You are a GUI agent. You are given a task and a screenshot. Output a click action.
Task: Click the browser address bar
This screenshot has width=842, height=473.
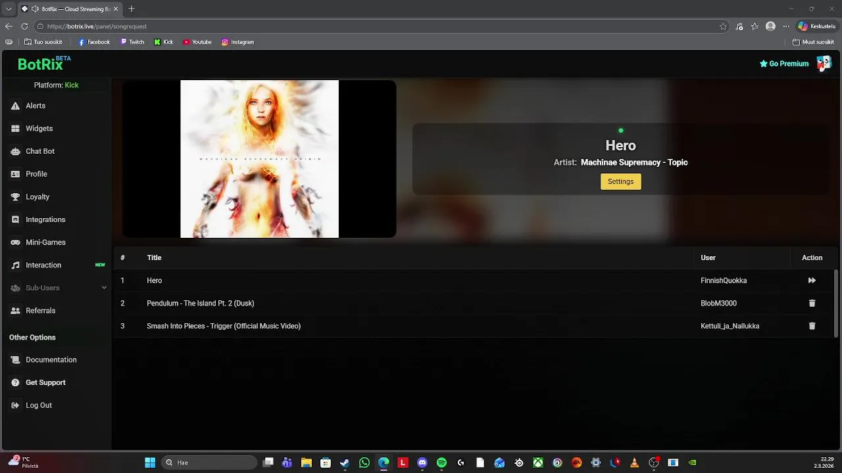pyautogui.click(x=375, y=26)
